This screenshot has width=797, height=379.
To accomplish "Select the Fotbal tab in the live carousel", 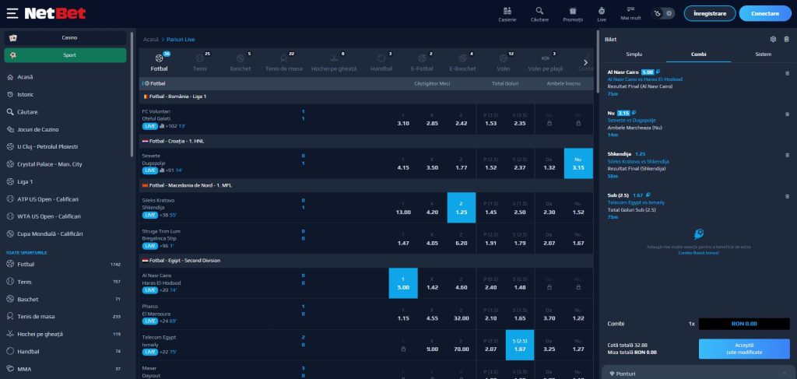I will click(159, 62).
